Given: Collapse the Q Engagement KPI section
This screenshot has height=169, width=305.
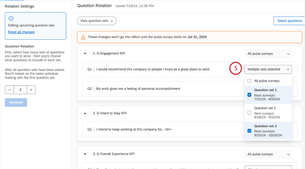Looking at the screenshot, I should tap(85, 54).
